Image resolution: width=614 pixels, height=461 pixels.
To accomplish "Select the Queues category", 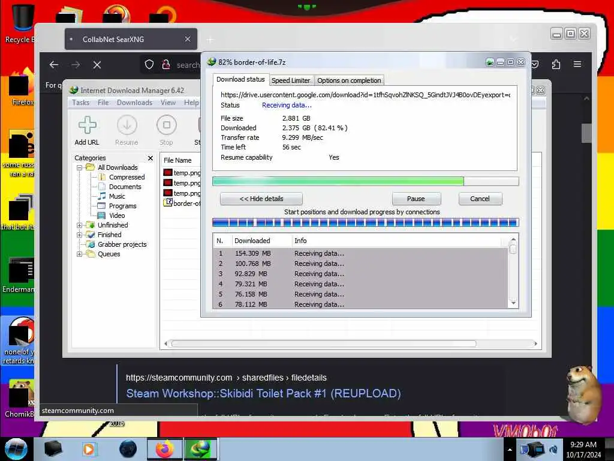I will point(109,254).
